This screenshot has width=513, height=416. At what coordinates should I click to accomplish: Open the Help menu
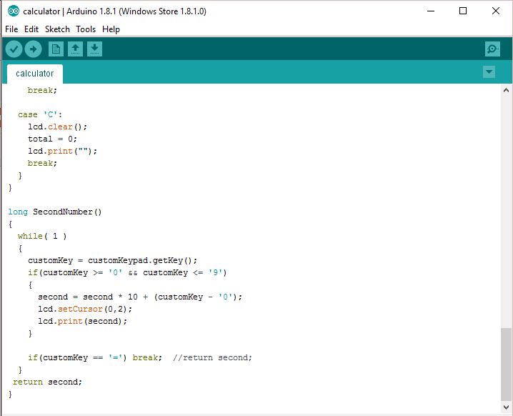pyautogui.click(x=111, y=29)
